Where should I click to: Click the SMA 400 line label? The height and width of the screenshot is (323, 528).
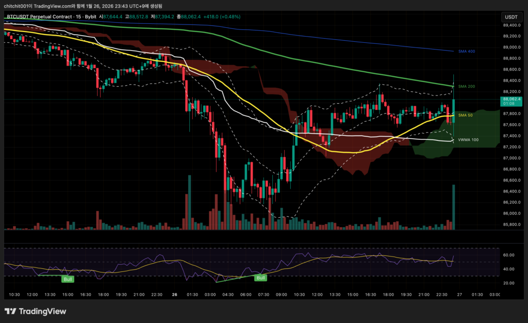pyautogui.click(x=466, y=52)
